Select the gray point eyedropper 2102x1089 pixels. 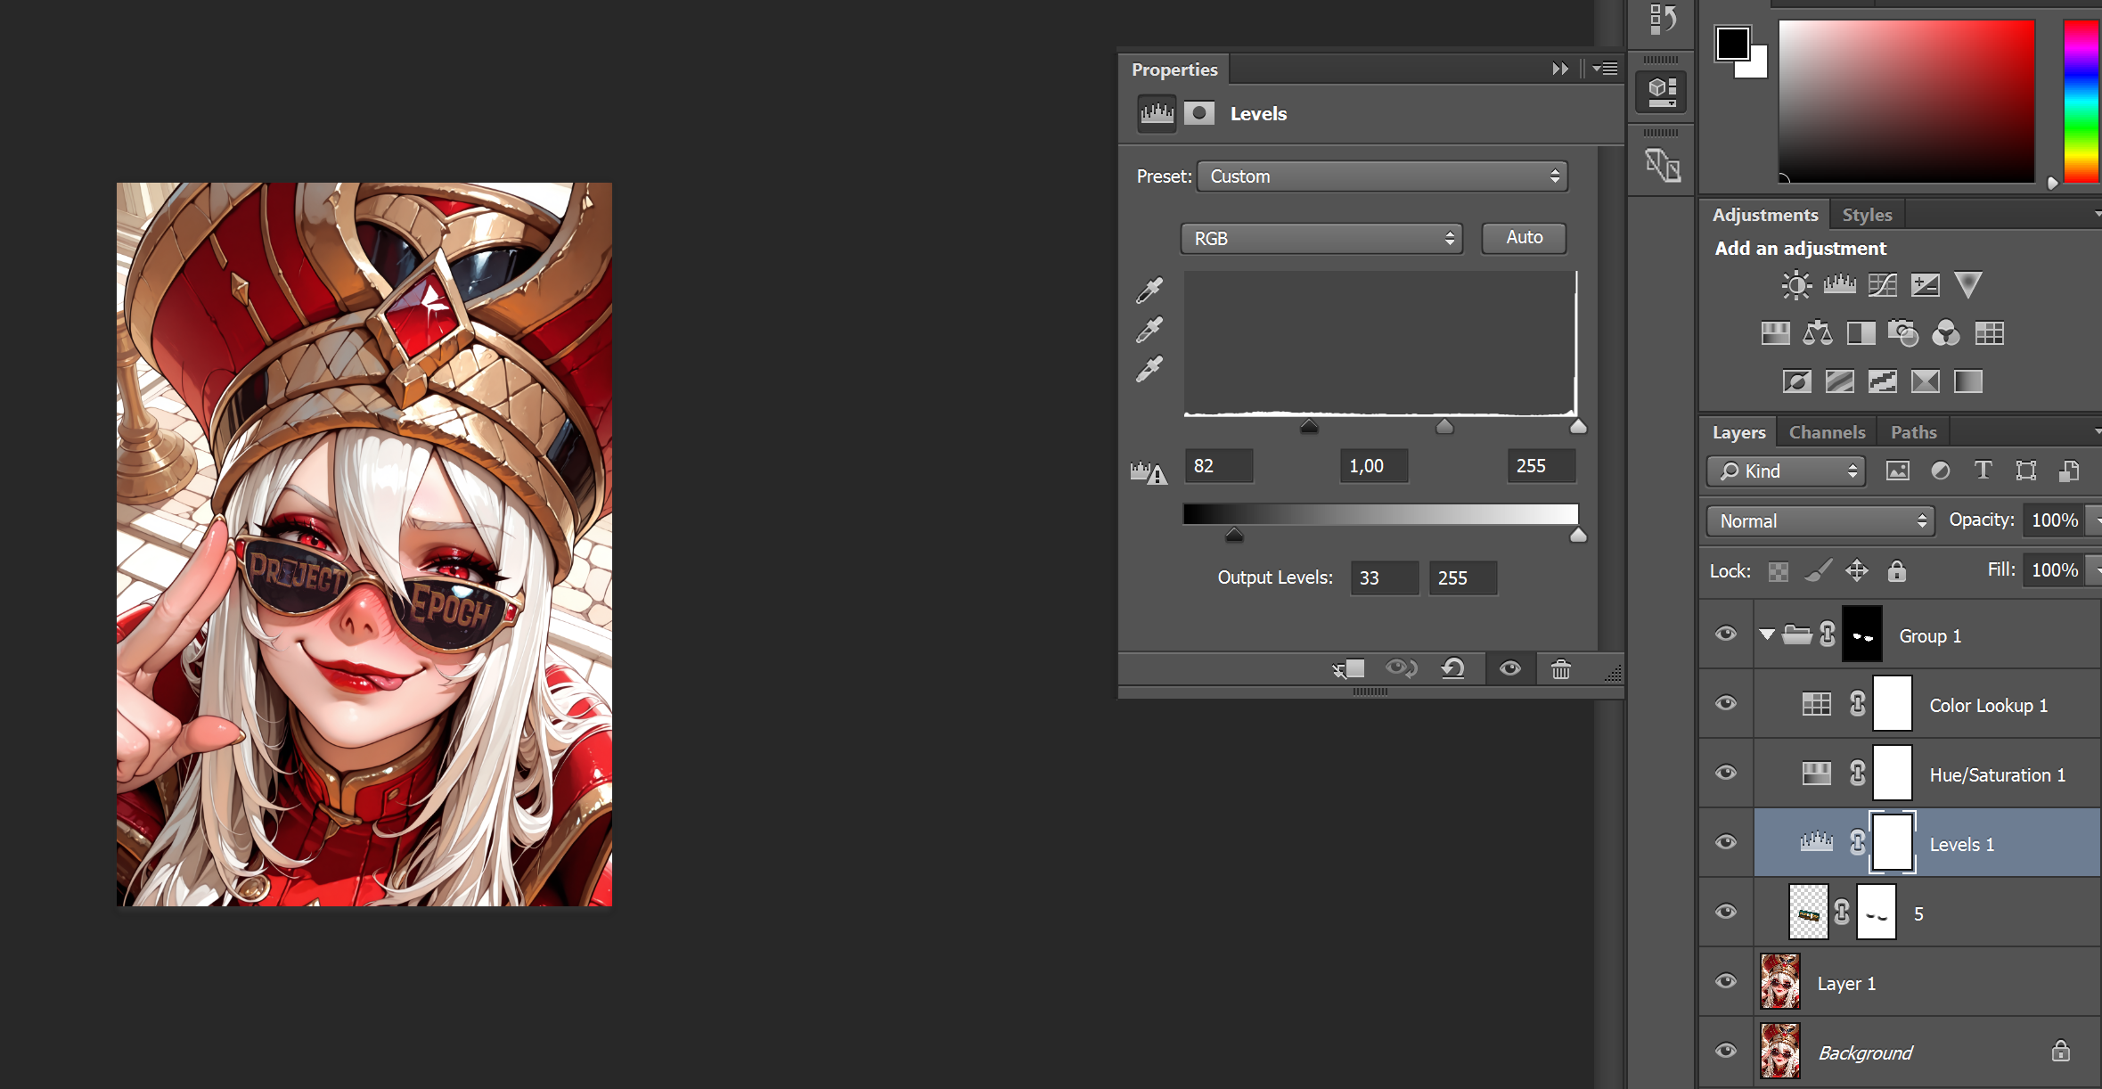tap(1149, 329)
